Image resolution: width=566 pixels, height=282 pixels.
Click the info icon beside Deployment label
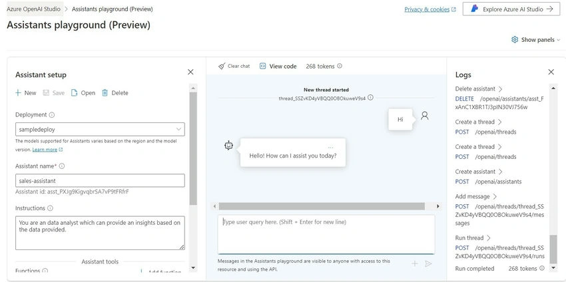click(52, 114)
